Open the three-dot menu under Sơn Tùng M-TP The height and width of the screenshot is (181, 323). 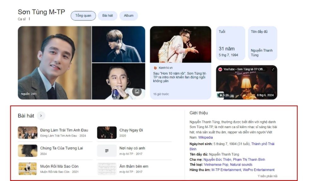pyautogui.click(x=30, y=19)
